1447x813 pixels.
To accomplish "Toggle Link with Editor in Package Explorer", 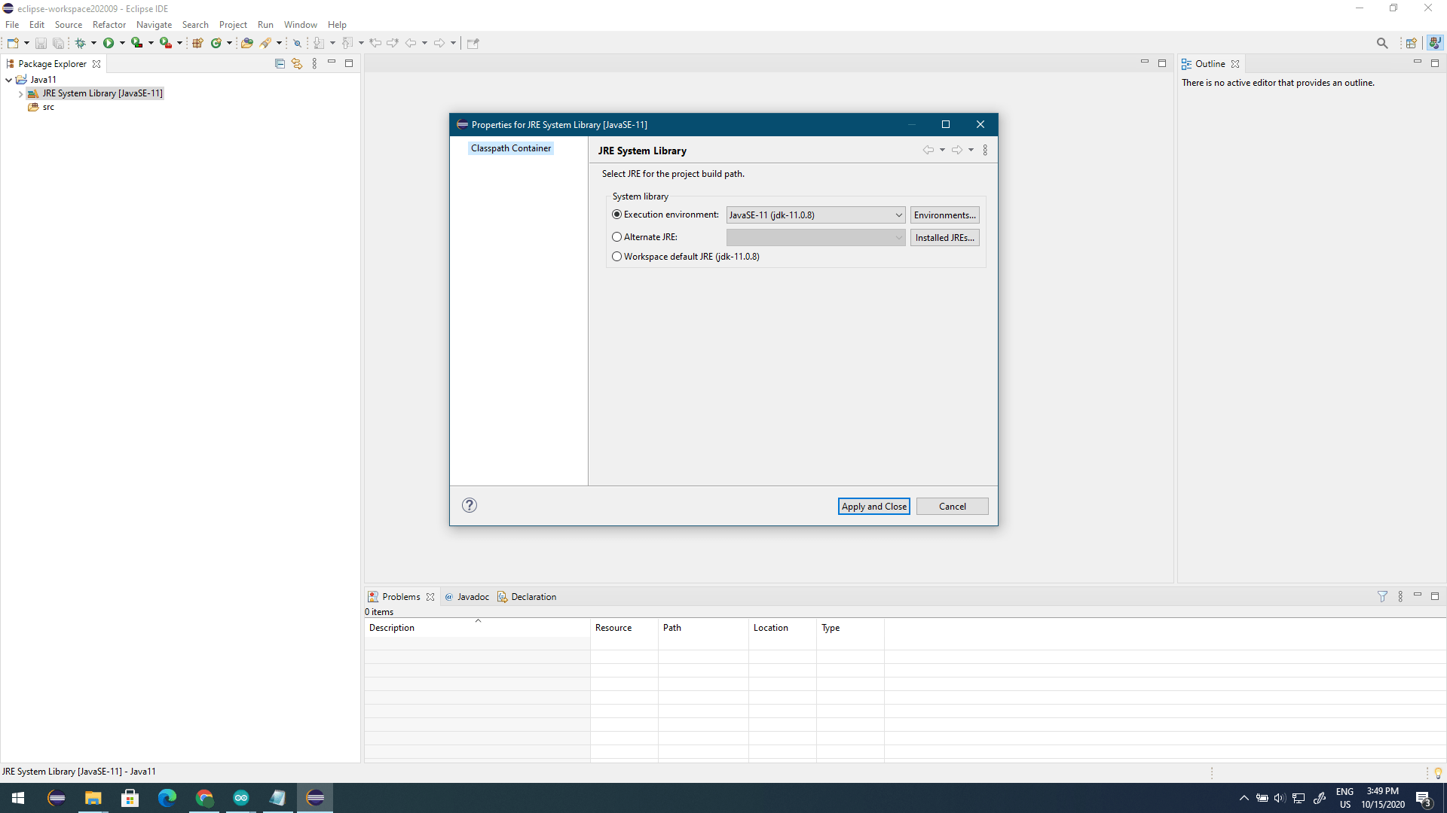I will pyautogui.click(x=297, y=64).
